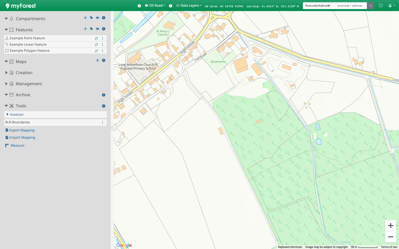Zoom out on the map
The height and width of the screenshot is (249, 399).
coord(391,237)
